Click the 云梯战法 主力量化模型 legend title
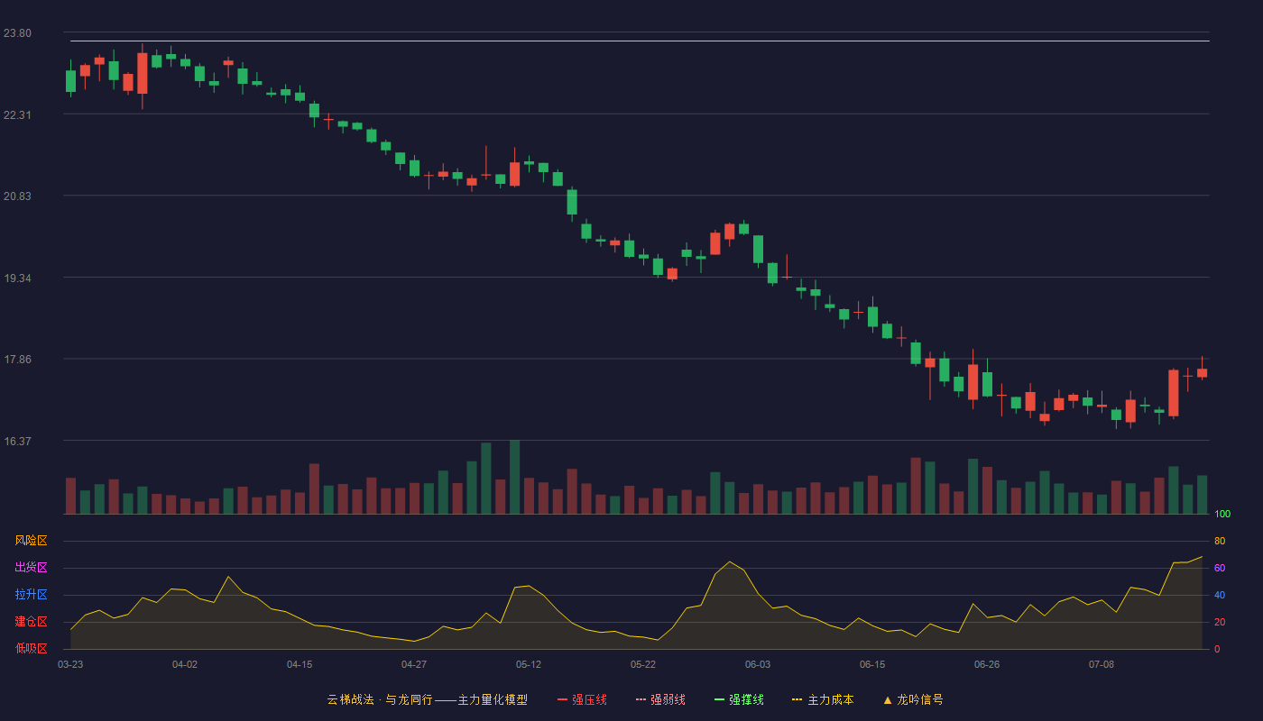The image size is (1263, 721). coord(427,699)
